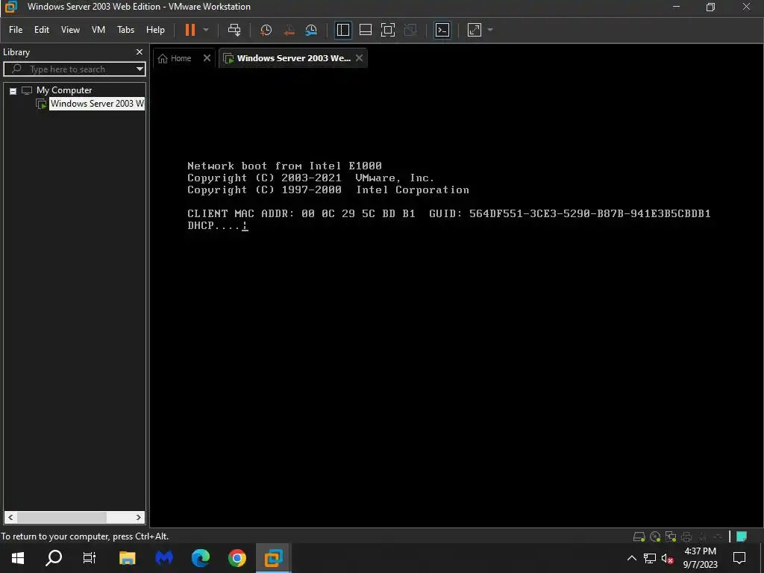764x573 pixels.
Task: Launch Google Chrome from taskbar
Action: pyautogui.click(x=237, y=558)
